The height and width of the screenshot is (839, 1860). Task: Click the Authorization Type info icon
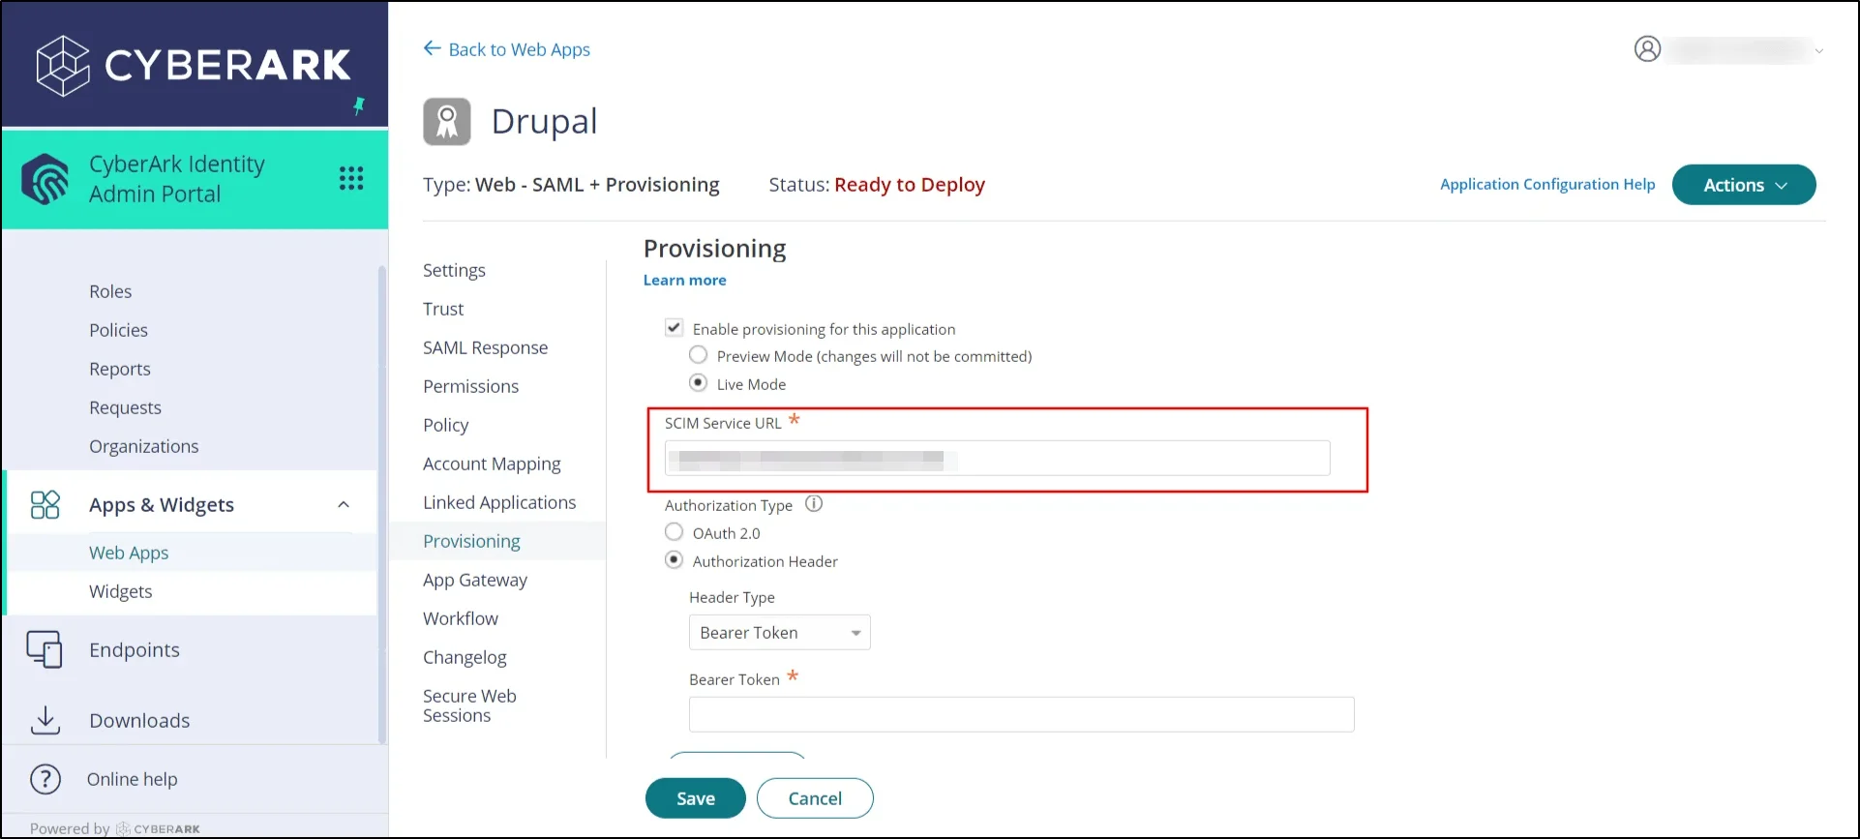coord(814,503)
